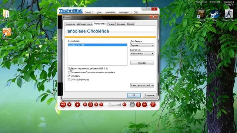Screen dimensions: 237x133
Task: Click the grey teletext icon
Action: [x=132, y=105]
